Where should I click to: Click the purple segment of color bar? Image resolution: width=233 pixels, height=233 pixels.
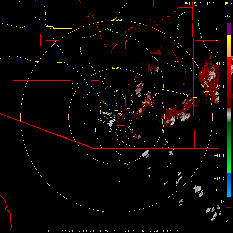click(229, 29)
